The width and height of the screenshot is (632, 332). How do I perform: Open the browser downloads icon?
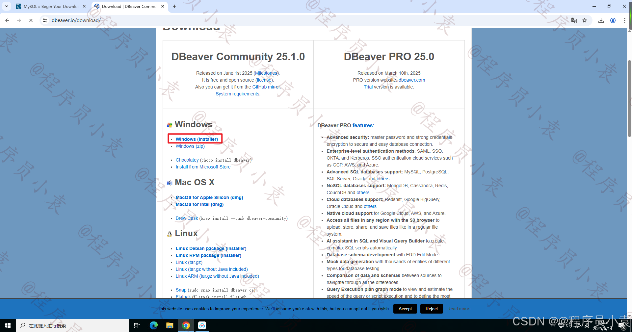pos(601,20)
